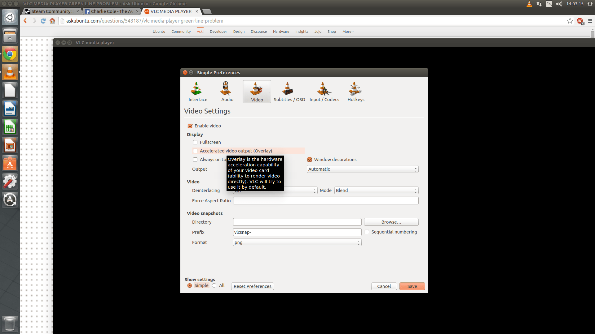Open LibreOffice Impress from the launcher

(x=10, y=145)
